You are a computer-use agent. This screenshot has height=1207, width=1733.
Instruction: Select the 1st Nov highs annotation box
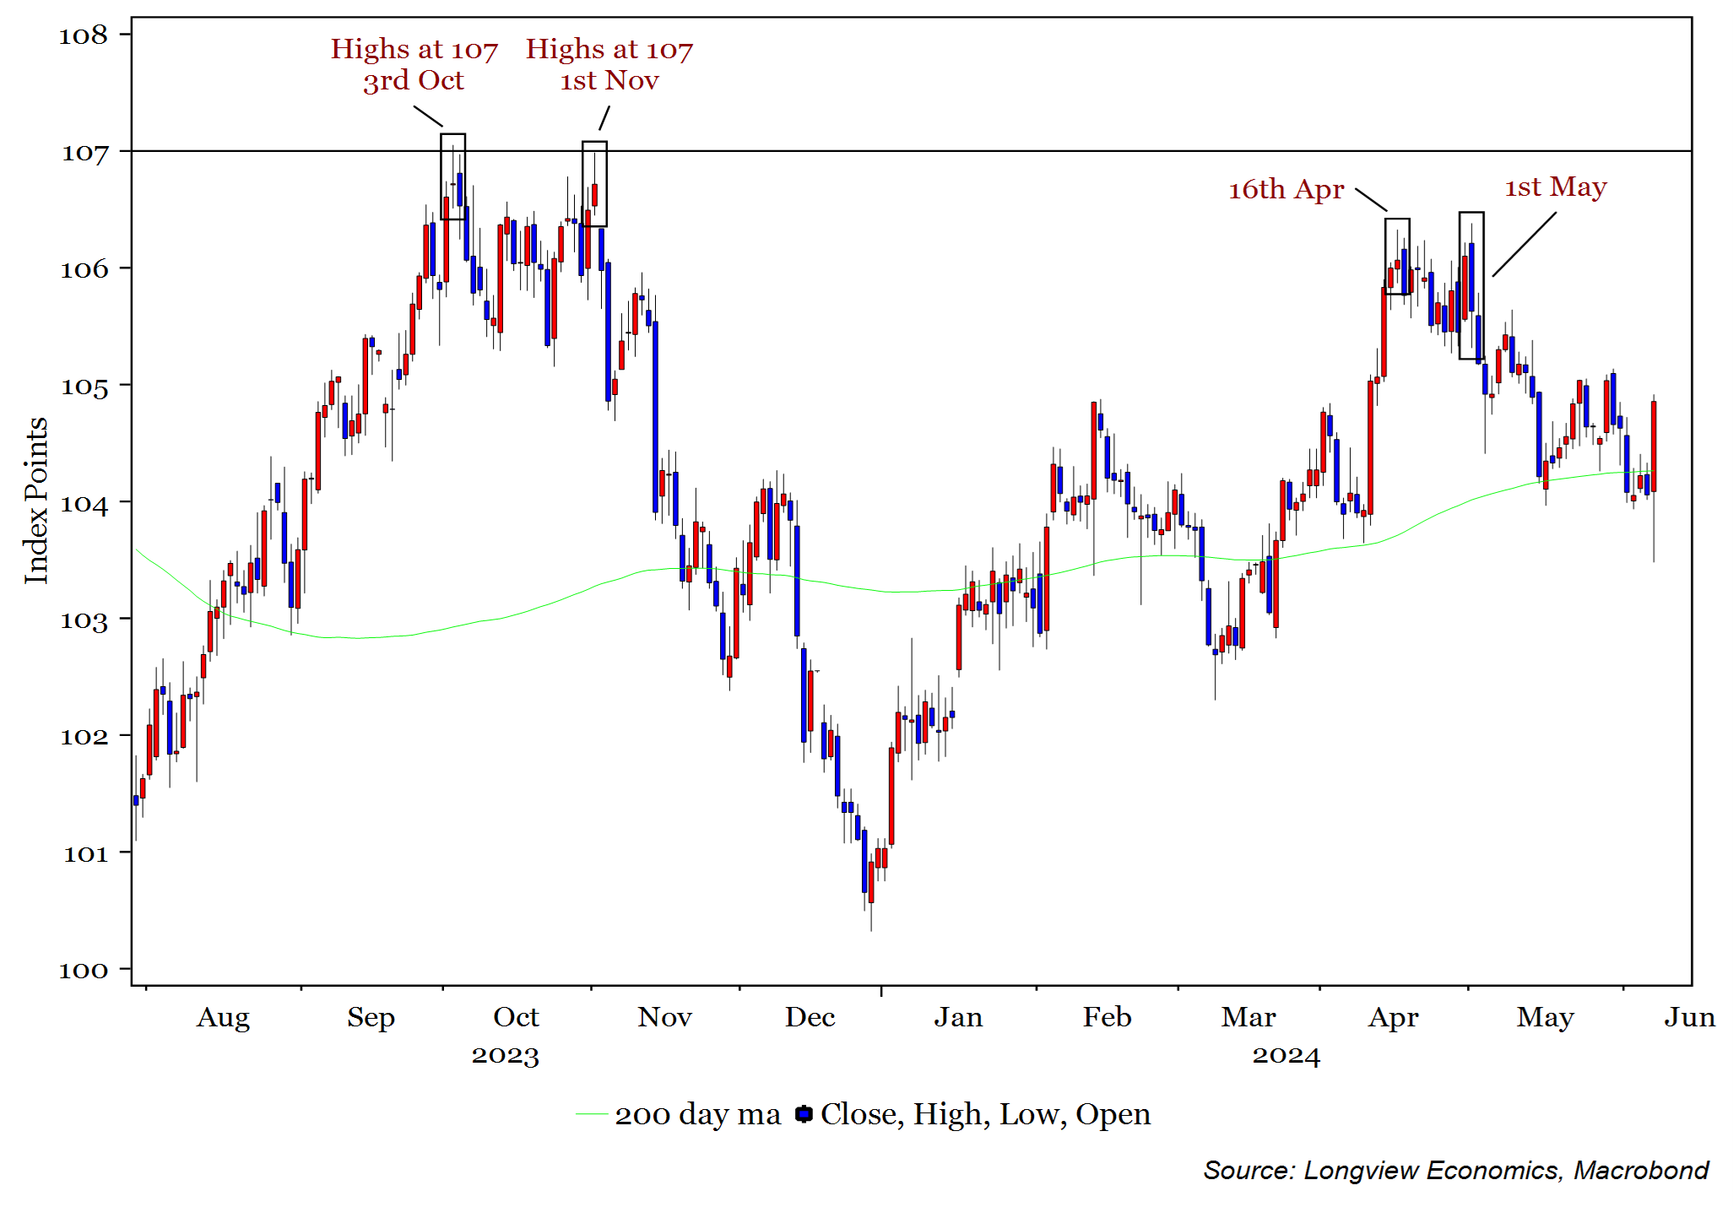594,184
